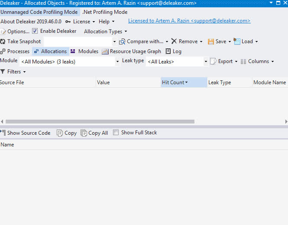Click the Filters funnel icon

(x=3, y=71)
